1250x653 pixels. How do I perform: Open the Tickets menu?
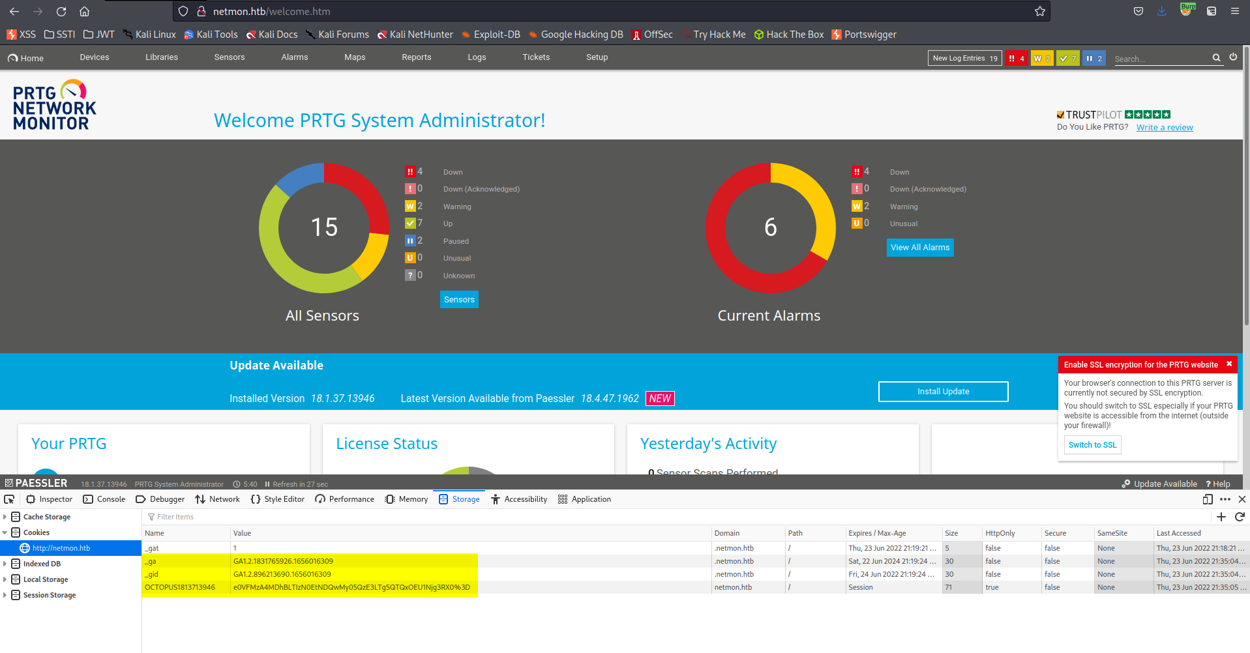pos(536,57)
